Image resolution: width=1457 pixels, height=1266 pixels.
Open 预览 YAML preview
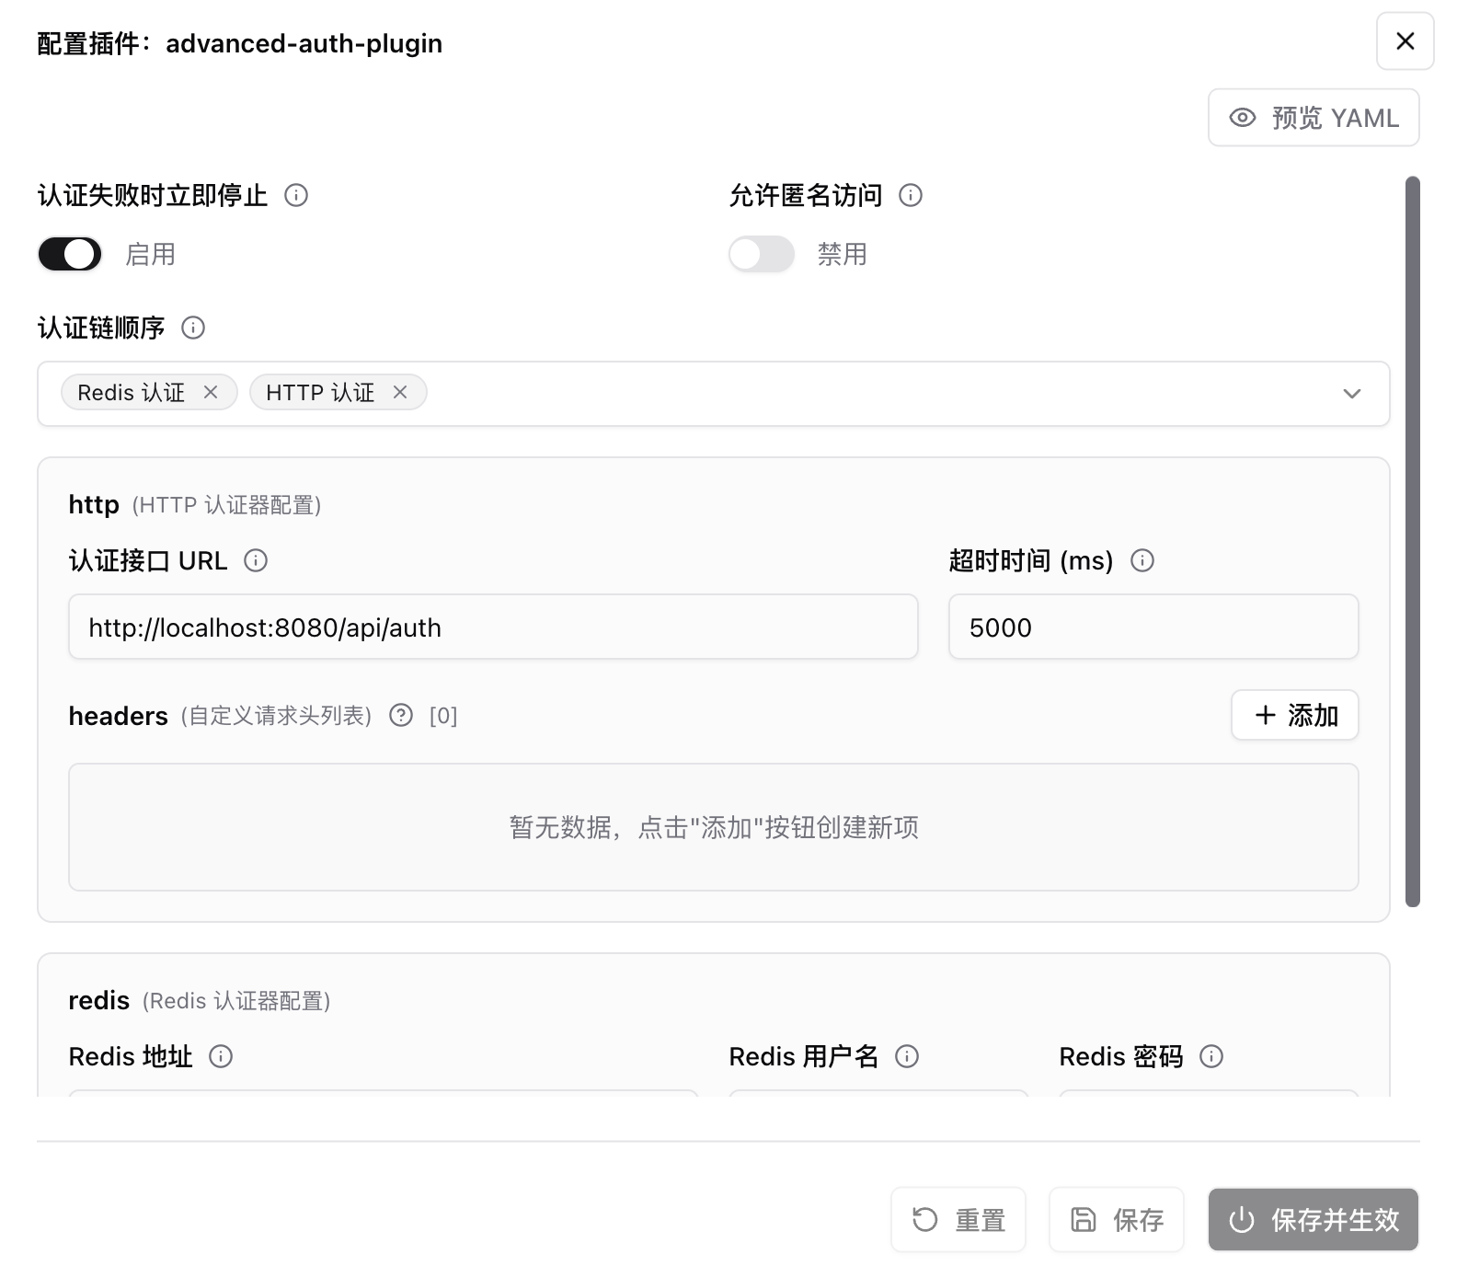click(1313, 118)
